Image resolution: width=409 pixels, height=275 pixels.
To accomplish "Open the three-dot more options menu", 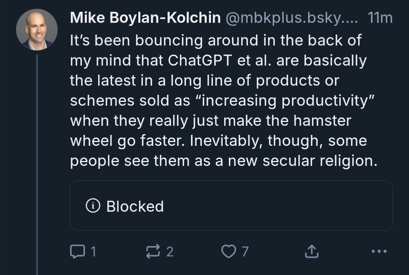I will 379,251.
